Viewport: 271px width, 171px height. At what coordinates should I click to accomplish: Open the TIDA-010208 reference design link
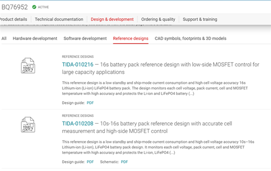pos(77,124)
